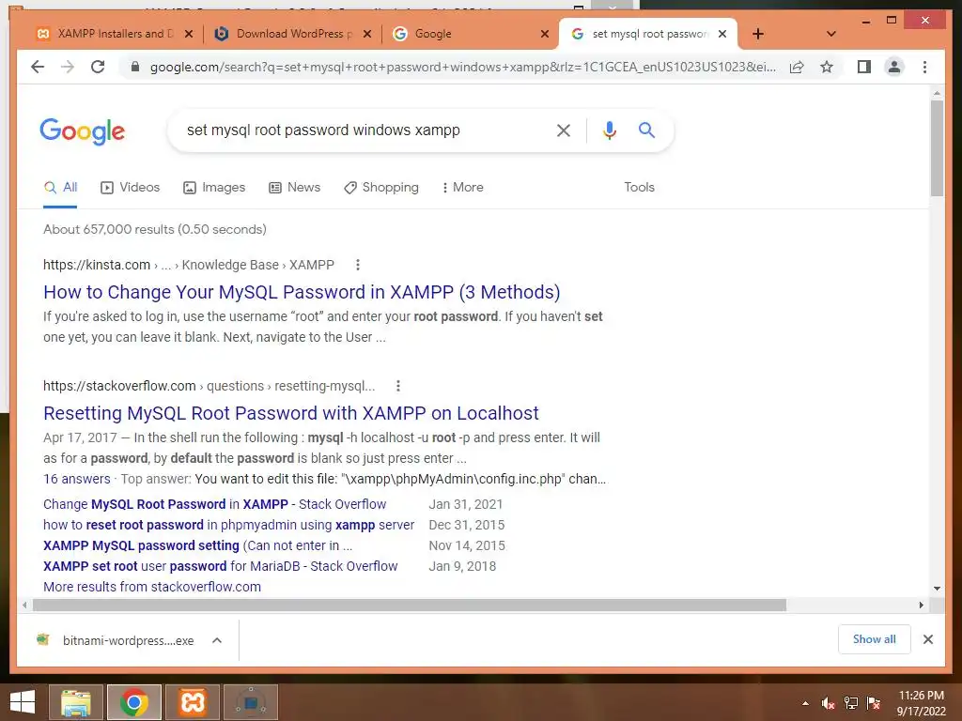Screen dimensions: 962x721
Task: Click the forward navigation arrow
Action: (x=68, y=67)
